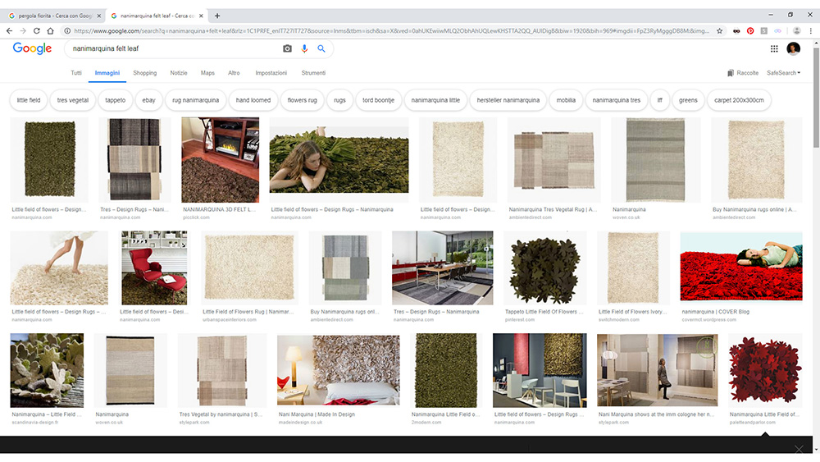Open the Google account avatar
The image size is (820, 462).
click(793, 48)
